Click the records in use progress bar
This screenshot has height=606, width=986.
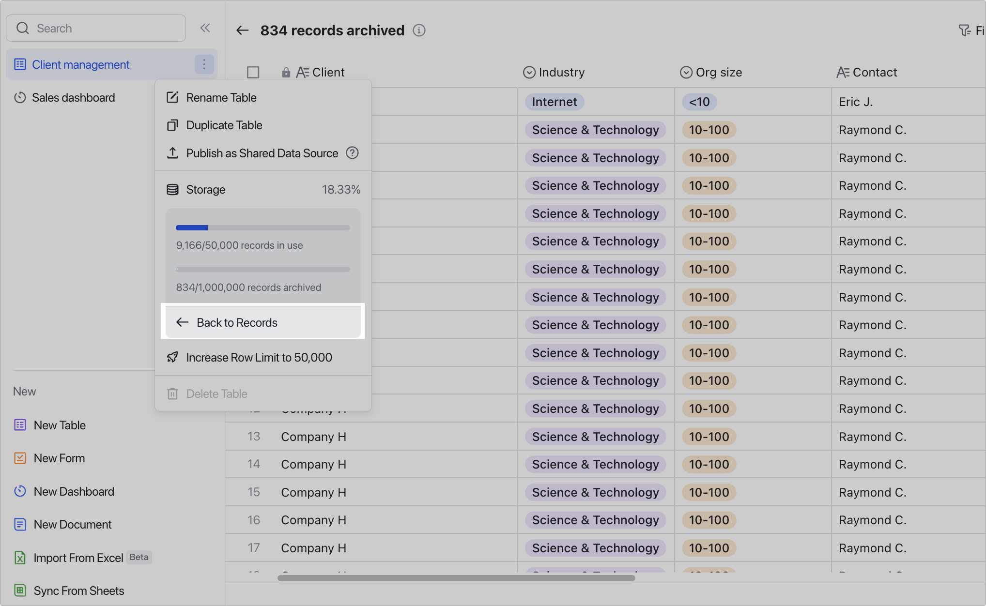pos(262,227)
